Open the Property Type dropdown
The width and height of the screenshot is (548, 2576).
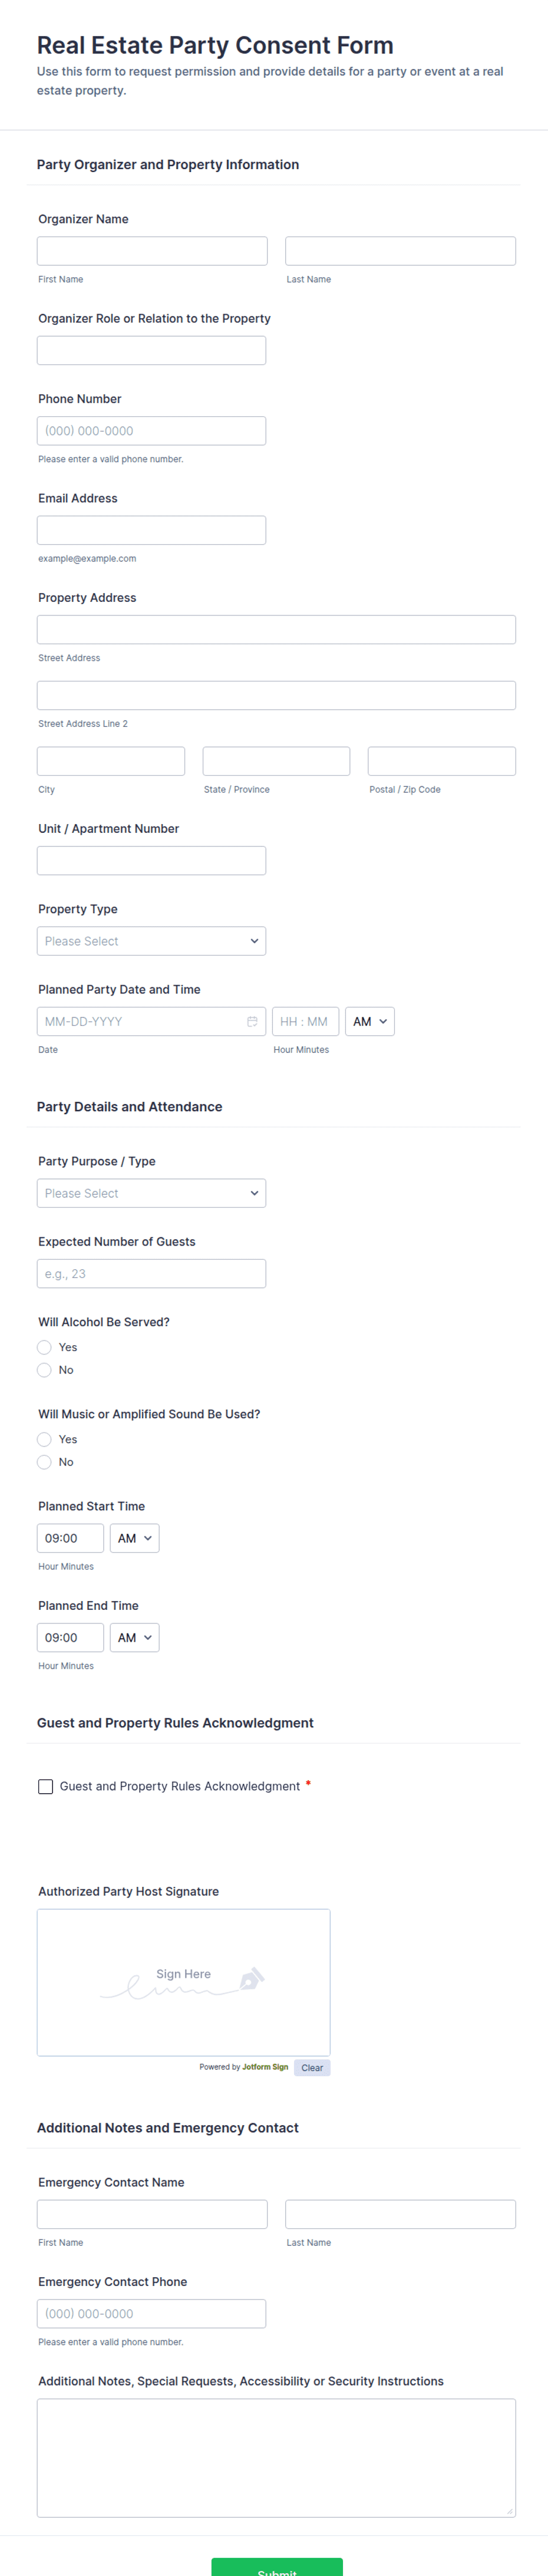tap(151, 941)
